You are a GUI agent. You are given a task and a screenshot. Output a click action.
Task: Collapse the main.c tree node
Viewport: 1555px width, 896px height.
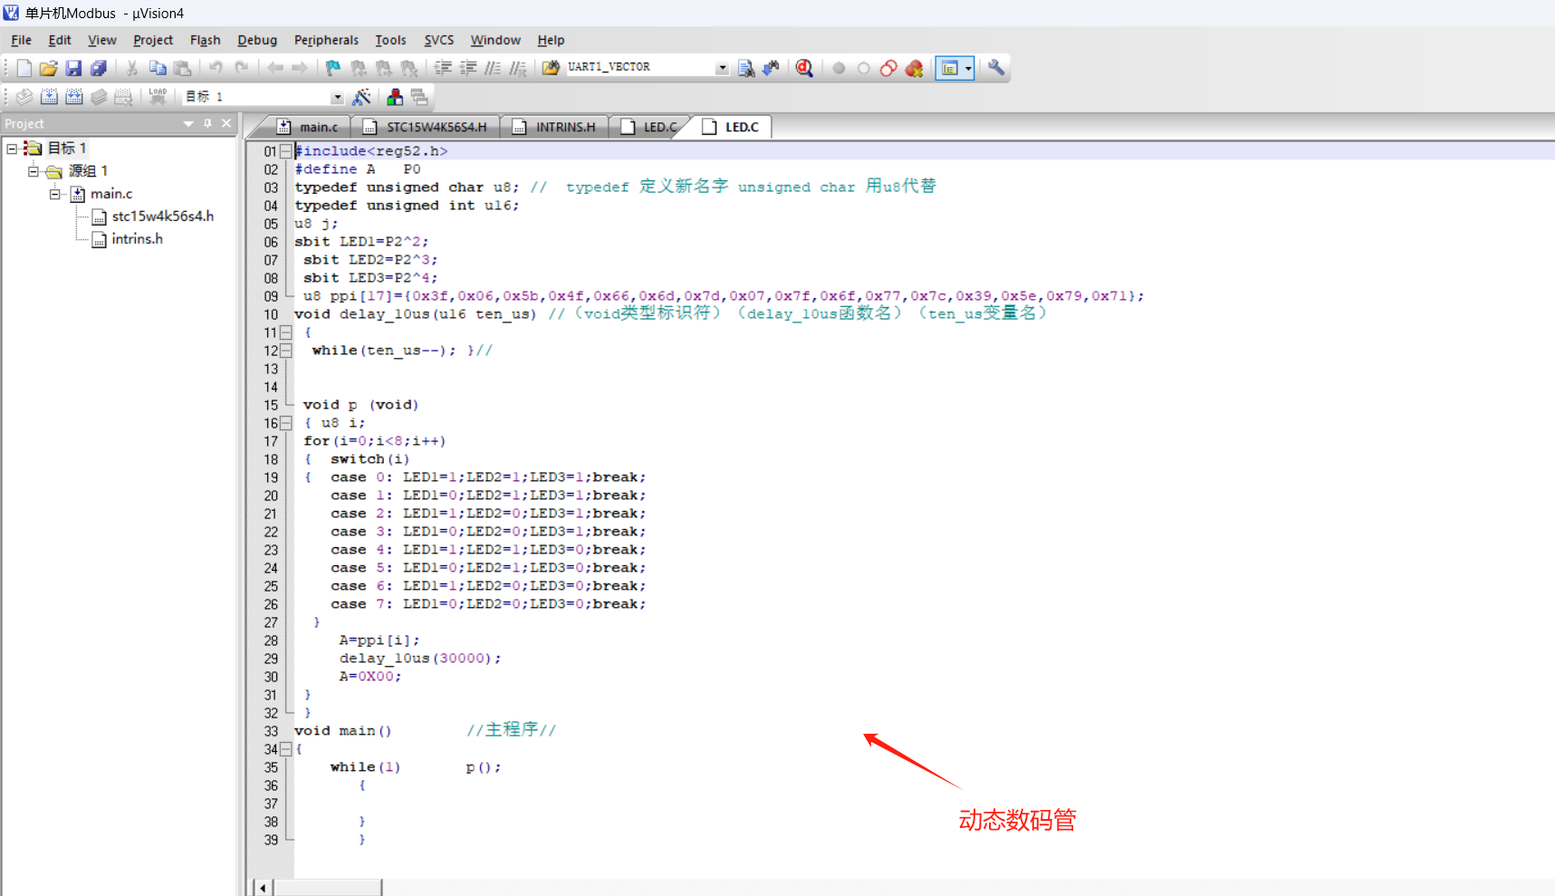click(55, 193)
